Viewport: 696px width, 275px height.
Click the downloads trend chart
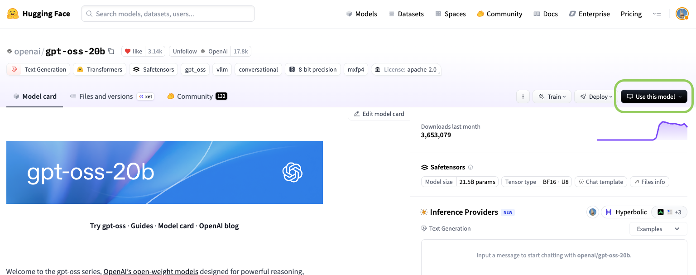[642, 131]
